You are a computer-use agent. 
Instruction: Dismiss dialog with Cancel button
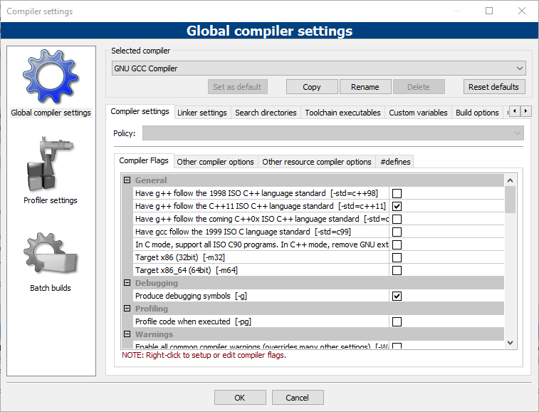click(298, 398)
